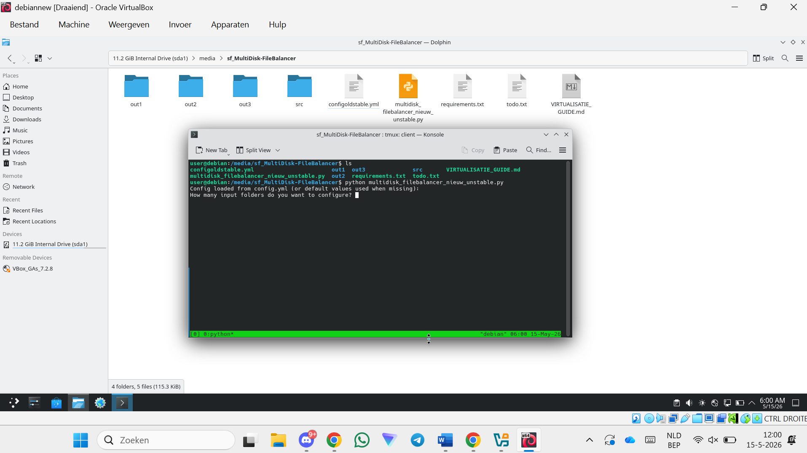Screen dimensions: 807x453
Task: Go forward in Dolphin navigation
Action: (24, 58)
